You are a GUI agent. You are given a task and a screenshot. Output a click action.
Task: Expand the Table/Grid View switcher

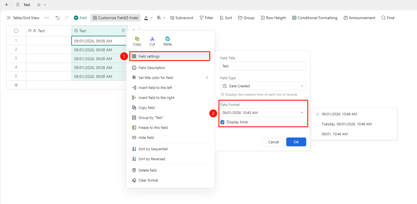click(23, 18)
